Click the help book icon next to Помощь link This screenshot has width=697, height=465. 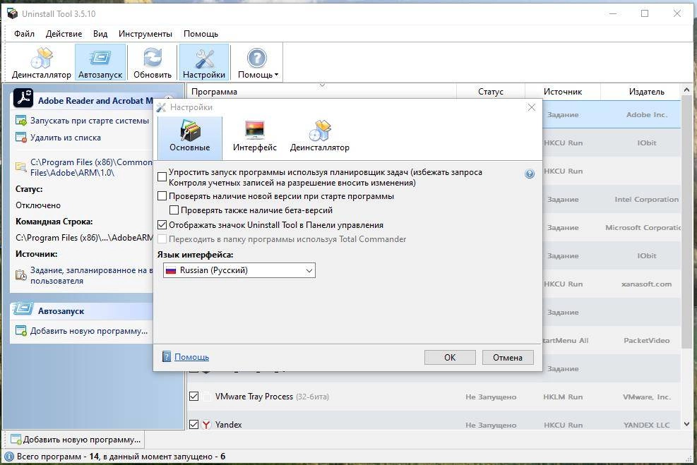click(166, 356)
